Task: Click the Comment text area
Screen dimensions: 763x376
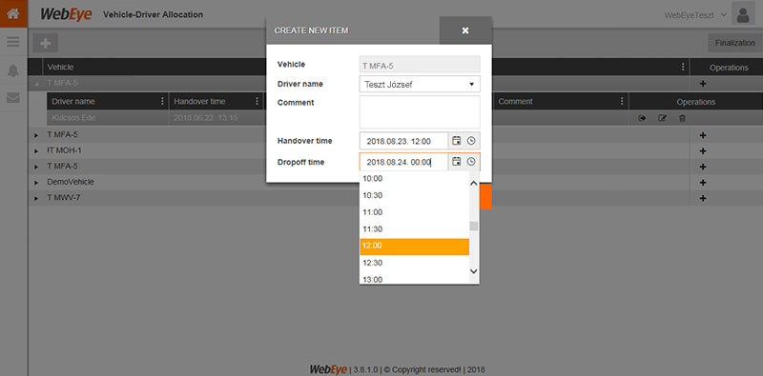Action: point(420,111)
